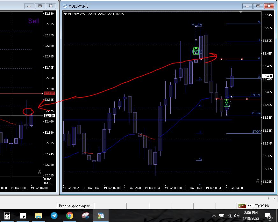The height and width of the screenshot is (222, 278).
Task: Select the Sell label in the left chart
Action: click(x=33, y=21)
